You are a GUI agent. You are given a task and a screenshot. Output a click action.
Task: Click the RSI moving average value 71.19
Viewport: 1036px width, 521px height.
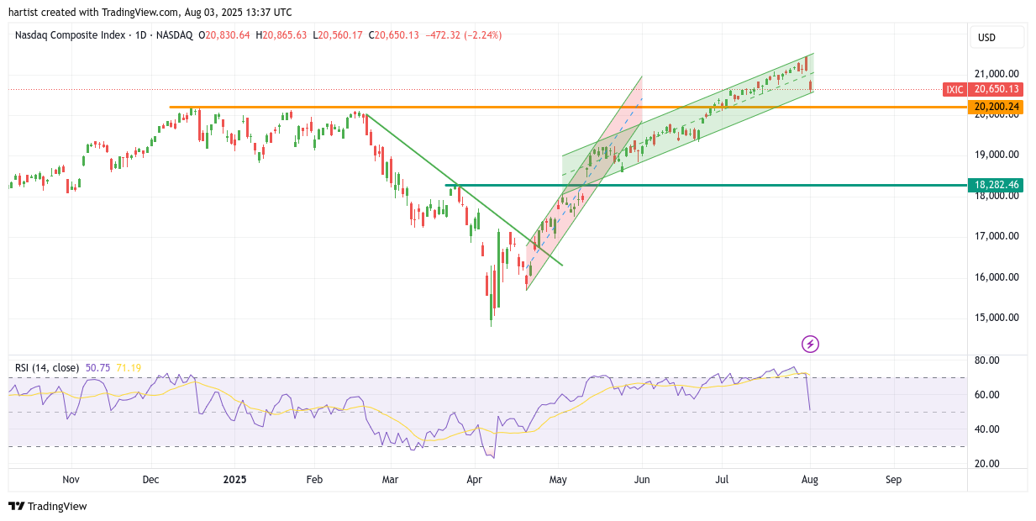point(129,367)
